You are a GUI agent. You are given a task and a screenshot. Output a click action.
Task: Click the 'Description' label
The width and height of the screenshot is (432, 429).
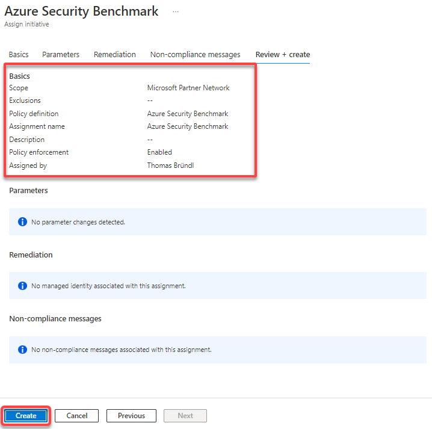pos(26,140)
